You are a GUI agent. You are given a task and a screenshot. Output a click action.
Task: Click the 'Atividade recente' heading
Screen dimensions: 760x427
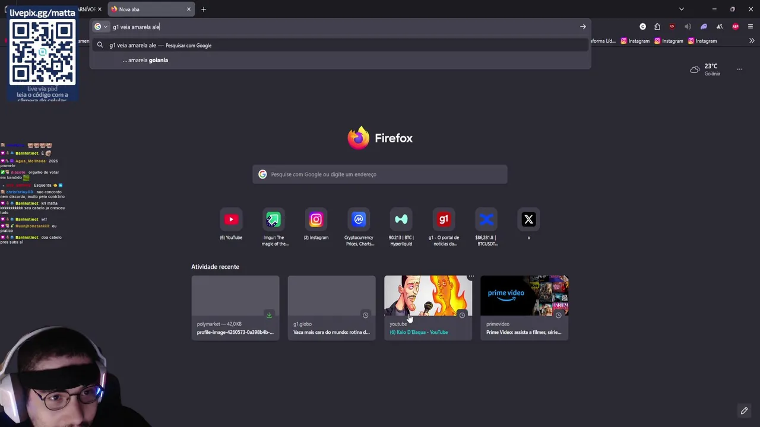(215, 267)
